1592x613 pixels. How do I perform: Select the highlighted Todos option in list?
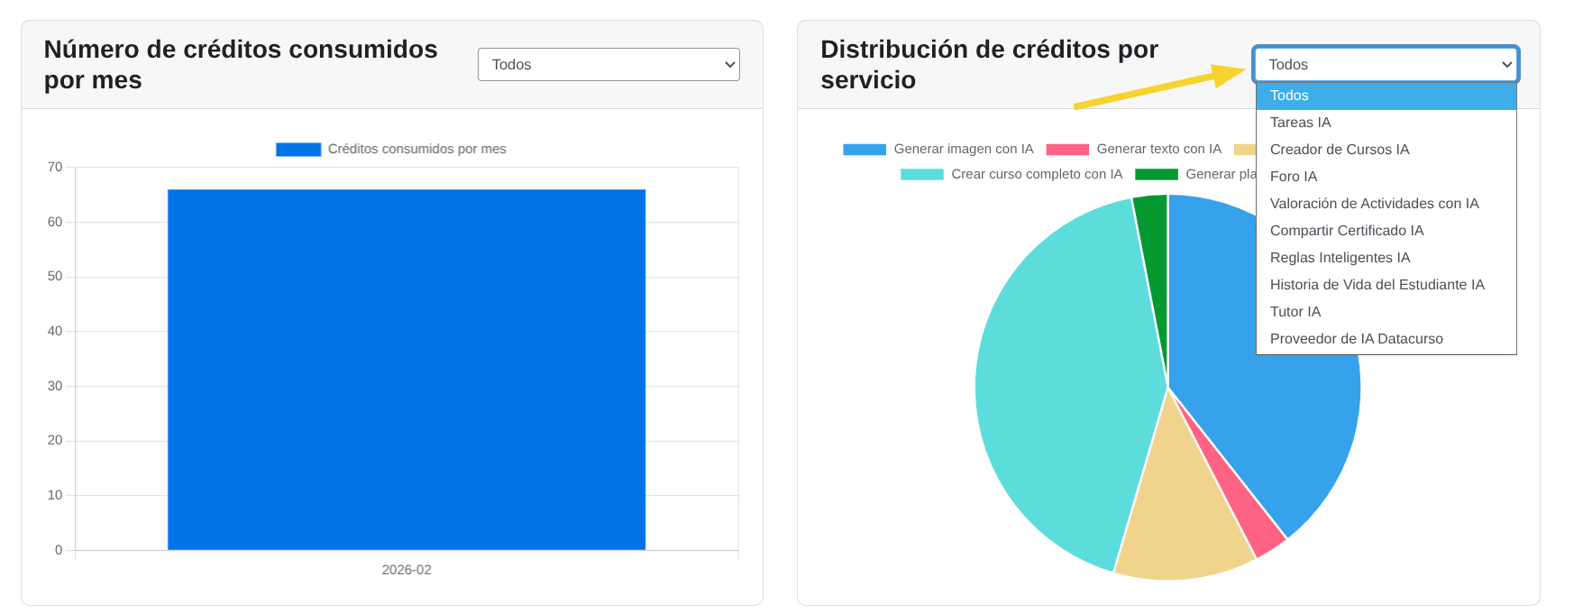click(x=1386, y=96)
